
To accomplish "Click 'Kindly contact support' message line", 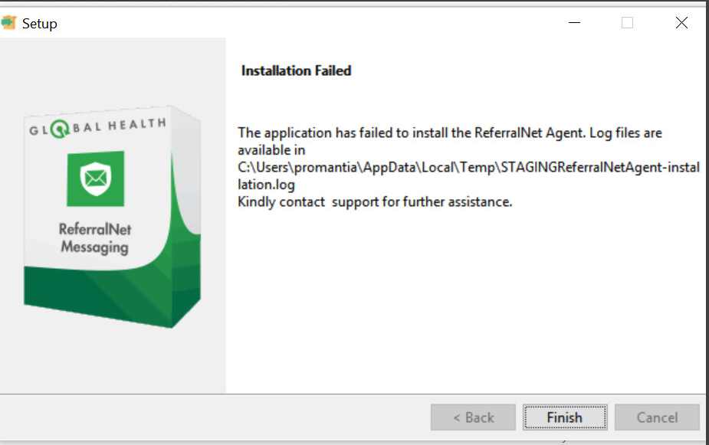I will click(x=374, y=202).
